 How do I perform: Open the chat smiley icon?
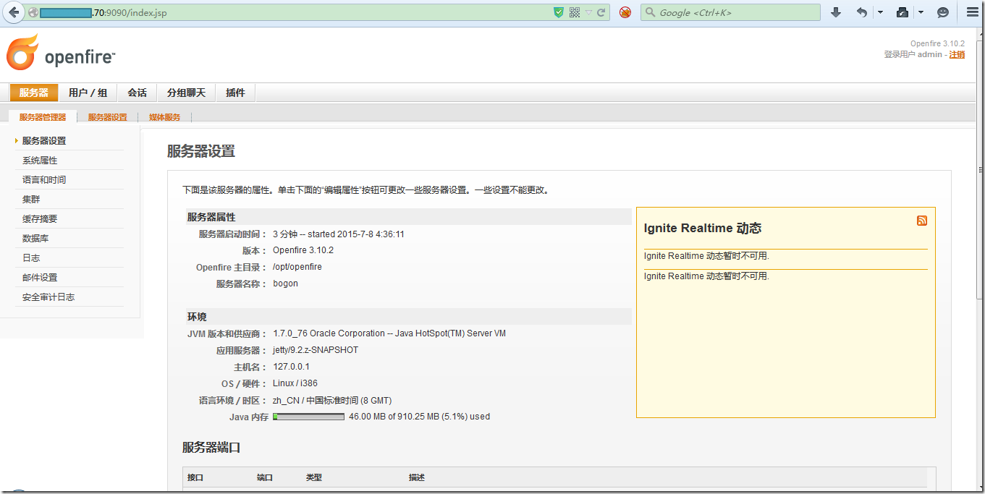click(x=942, y=12)
